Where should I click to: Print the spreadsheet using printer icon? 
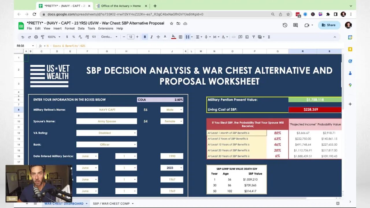pos(36,37)
